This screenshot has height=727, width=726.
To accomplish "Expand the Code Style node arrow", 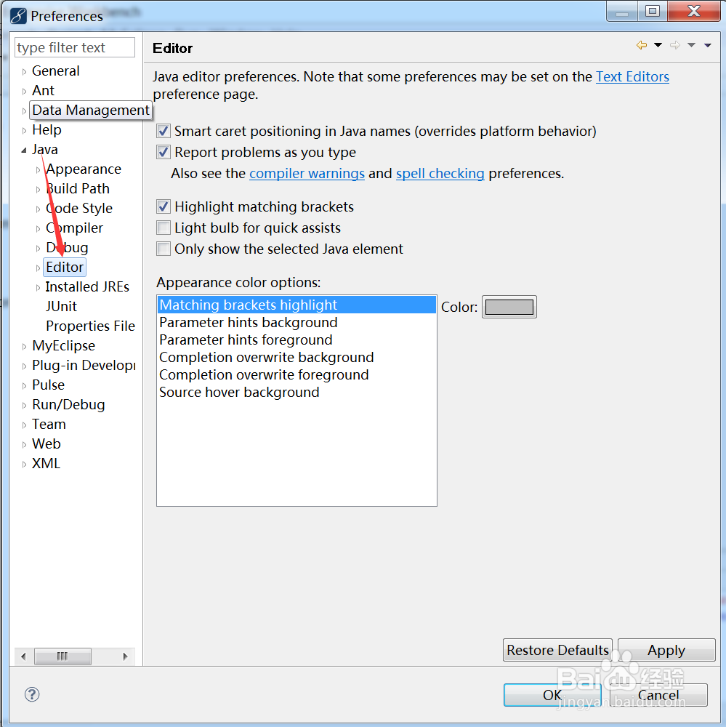I will click(38, 209).
